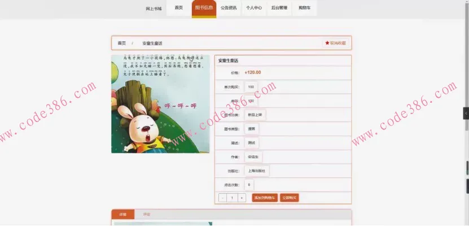Click the side panel collapse arrow
Screen dimensions: 469x226
pyautogui.click(x=466, y=113)
